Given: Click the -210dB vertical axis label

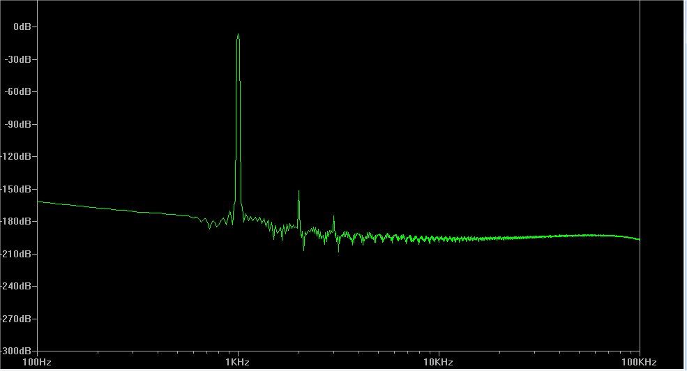Looking at the screenshot, I should 16,254.
